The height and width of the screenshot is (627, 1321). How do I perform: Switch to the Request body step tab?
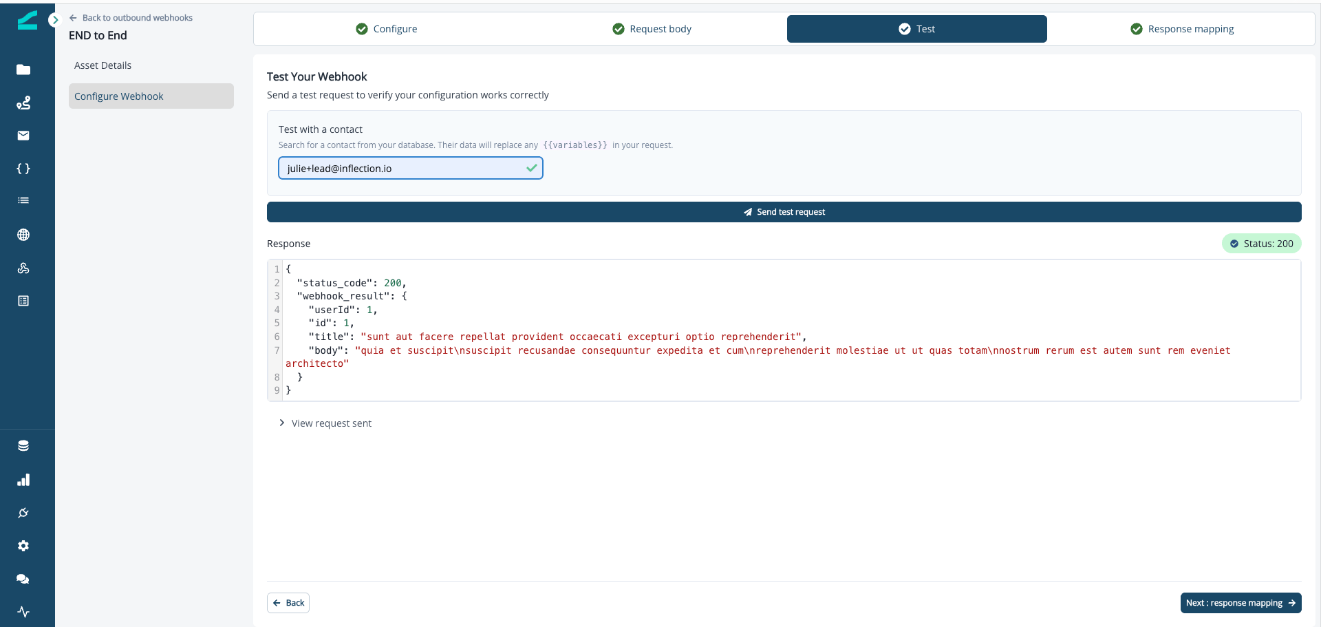[x=652, y=29]
